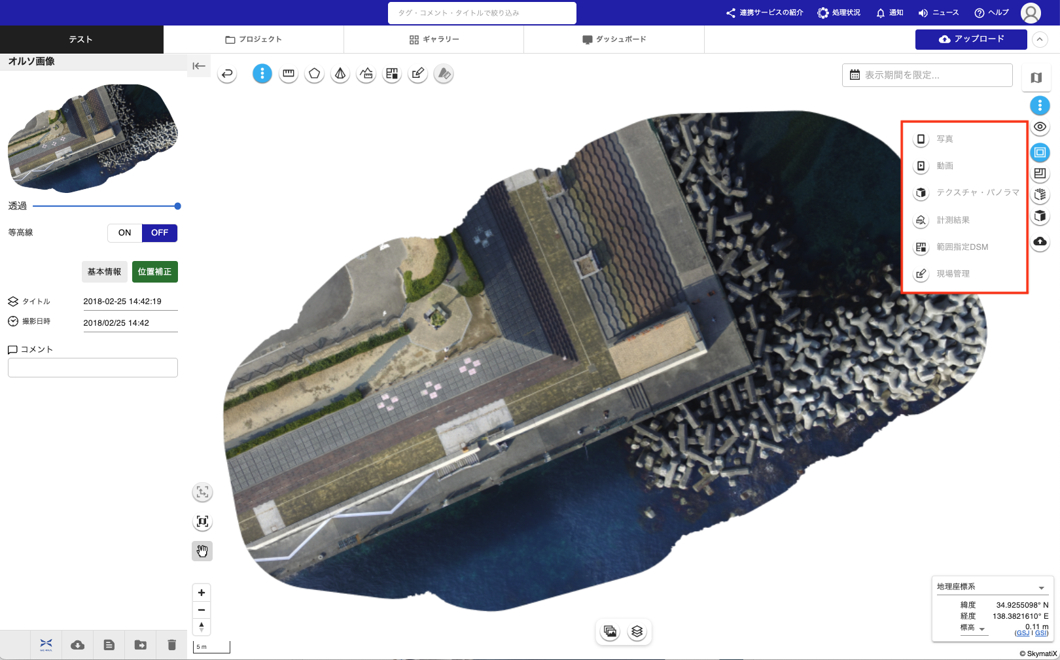The height and width of the screenshot is (660, 1060).
Task: Open the ギャラリー tab
Action: point(434,39)
